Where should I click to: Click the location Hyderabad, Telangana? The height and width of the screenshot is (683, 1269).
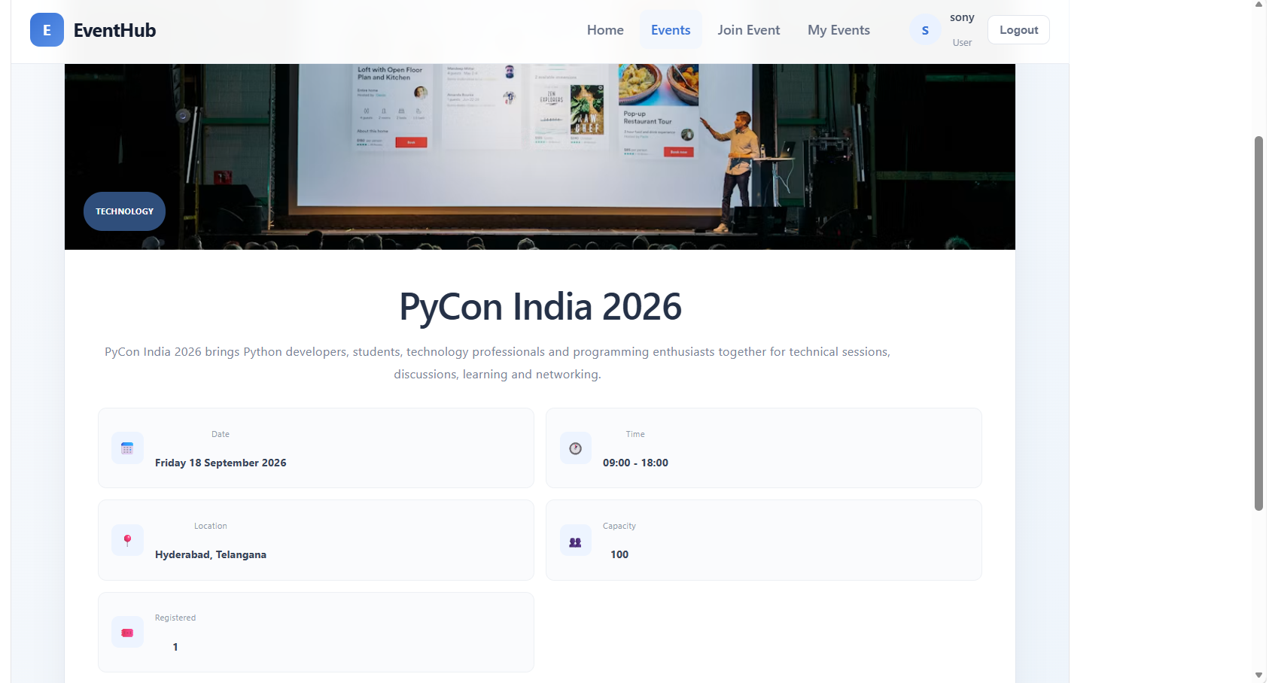(x=211, y=554)
